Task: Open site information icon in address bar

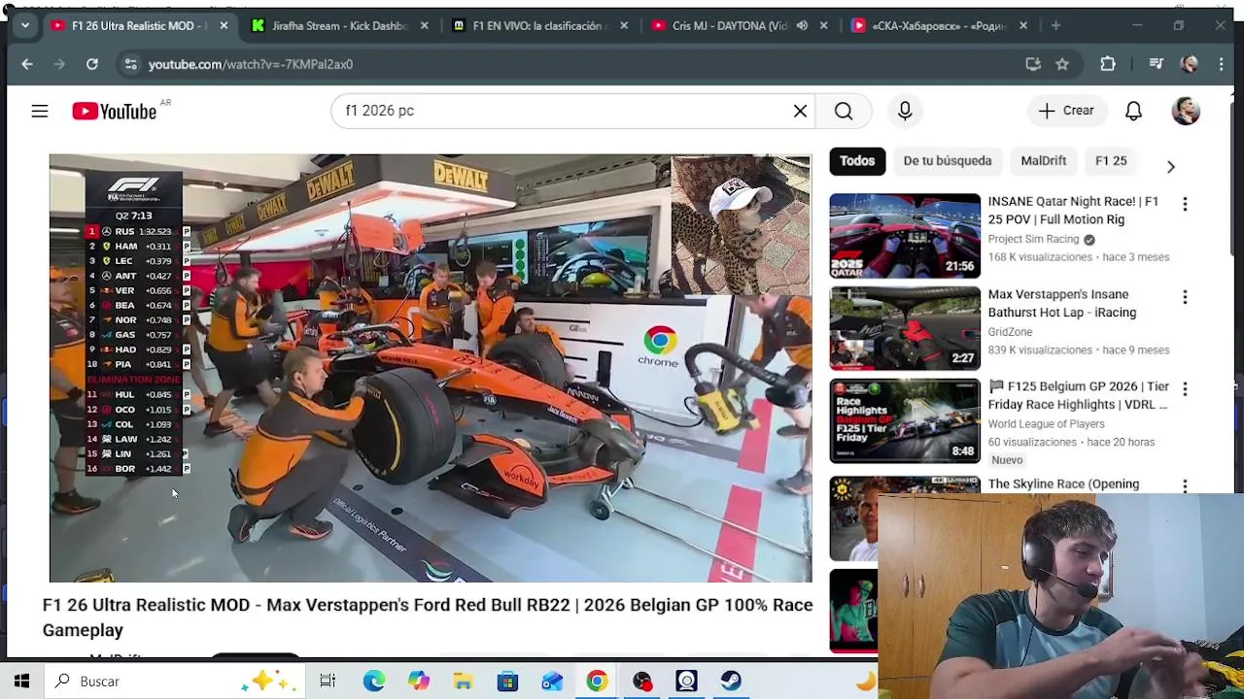Action: click(x=130, y=64)
